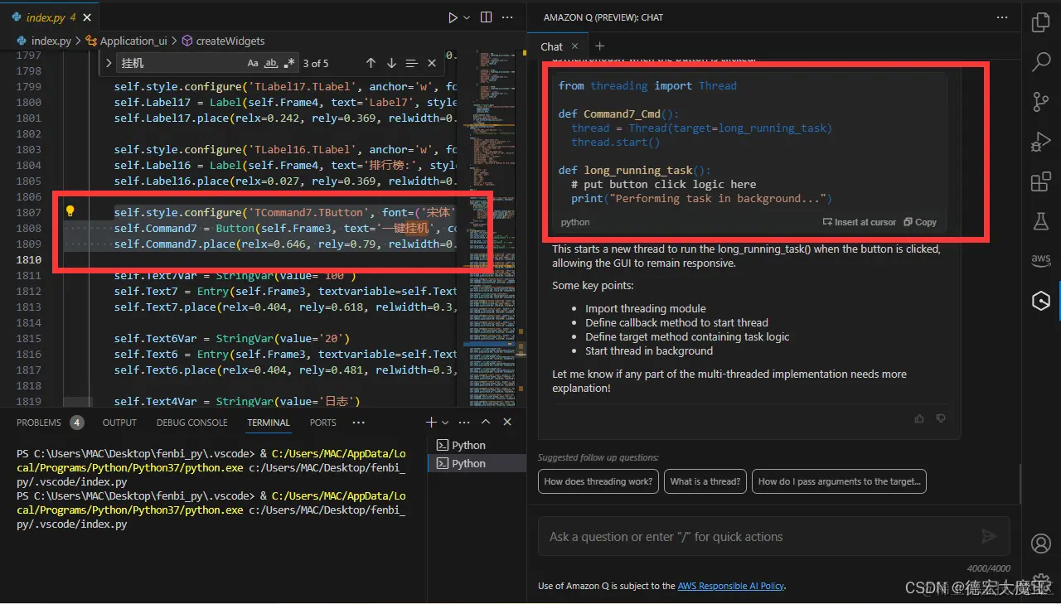The height and width of the screenshot is (604, 1061).
Task: Click the PROBLEMS count badge 4
Action: pos(77,423)
